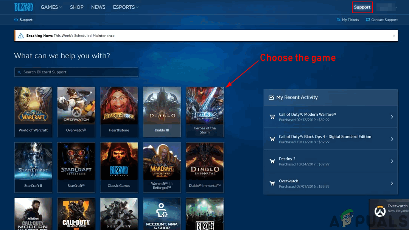Choose the Overwatch game tile

point(76,112)
